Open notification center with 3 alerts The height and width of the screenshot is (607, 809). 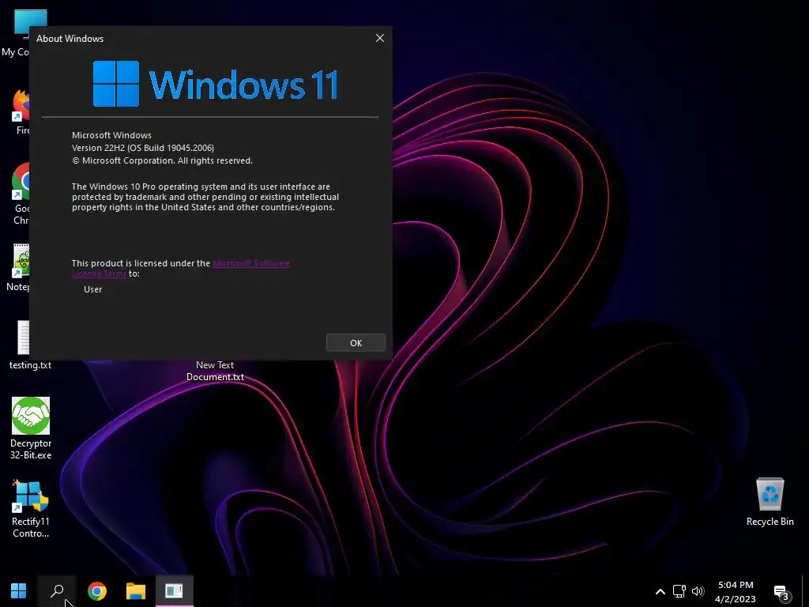click(781, 592)
